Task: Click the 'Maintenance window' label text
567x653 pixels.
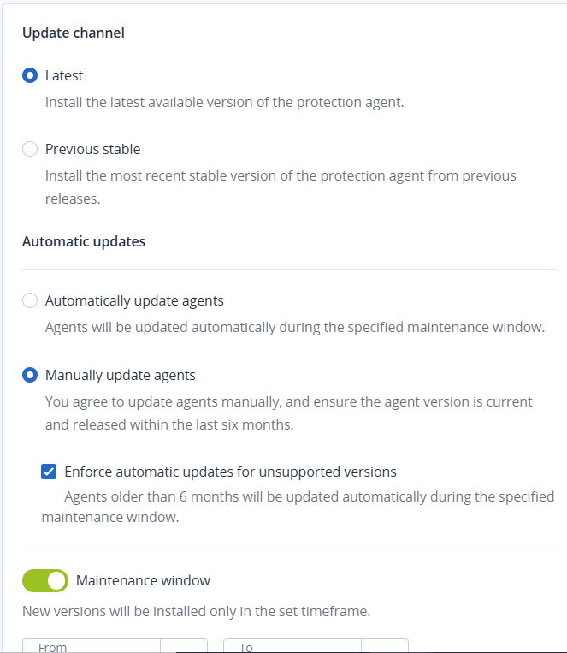Action: (143, 580)
